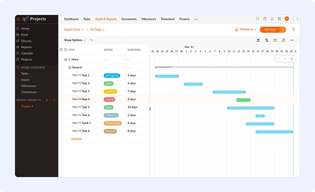Image resolution: width=315 pixels, height=192 pixels.
Task: Toggle full screen view of the Gantt chart
Action: [x=283, y=40]
